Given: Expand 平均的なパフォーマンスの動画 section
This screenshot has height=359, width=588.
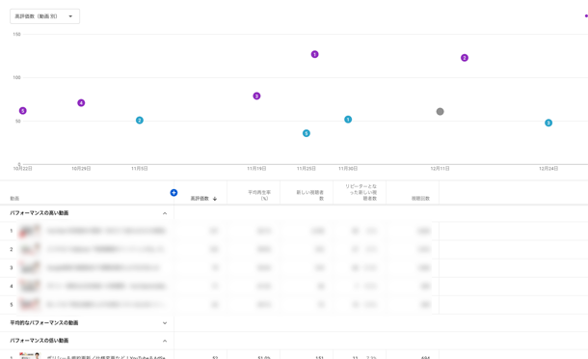Looking at the screenshot, I should click(165, 323).
